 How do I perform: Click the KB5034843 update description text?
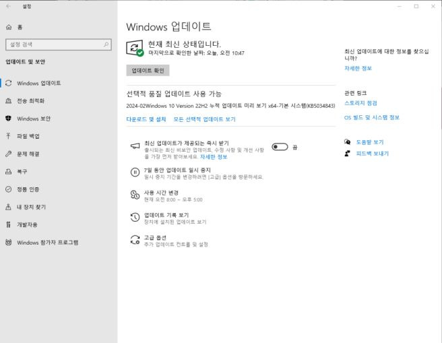pos(230,106)
